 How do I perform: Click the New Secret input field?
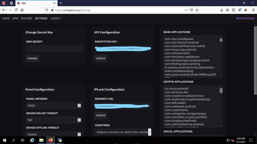point(54,49)
